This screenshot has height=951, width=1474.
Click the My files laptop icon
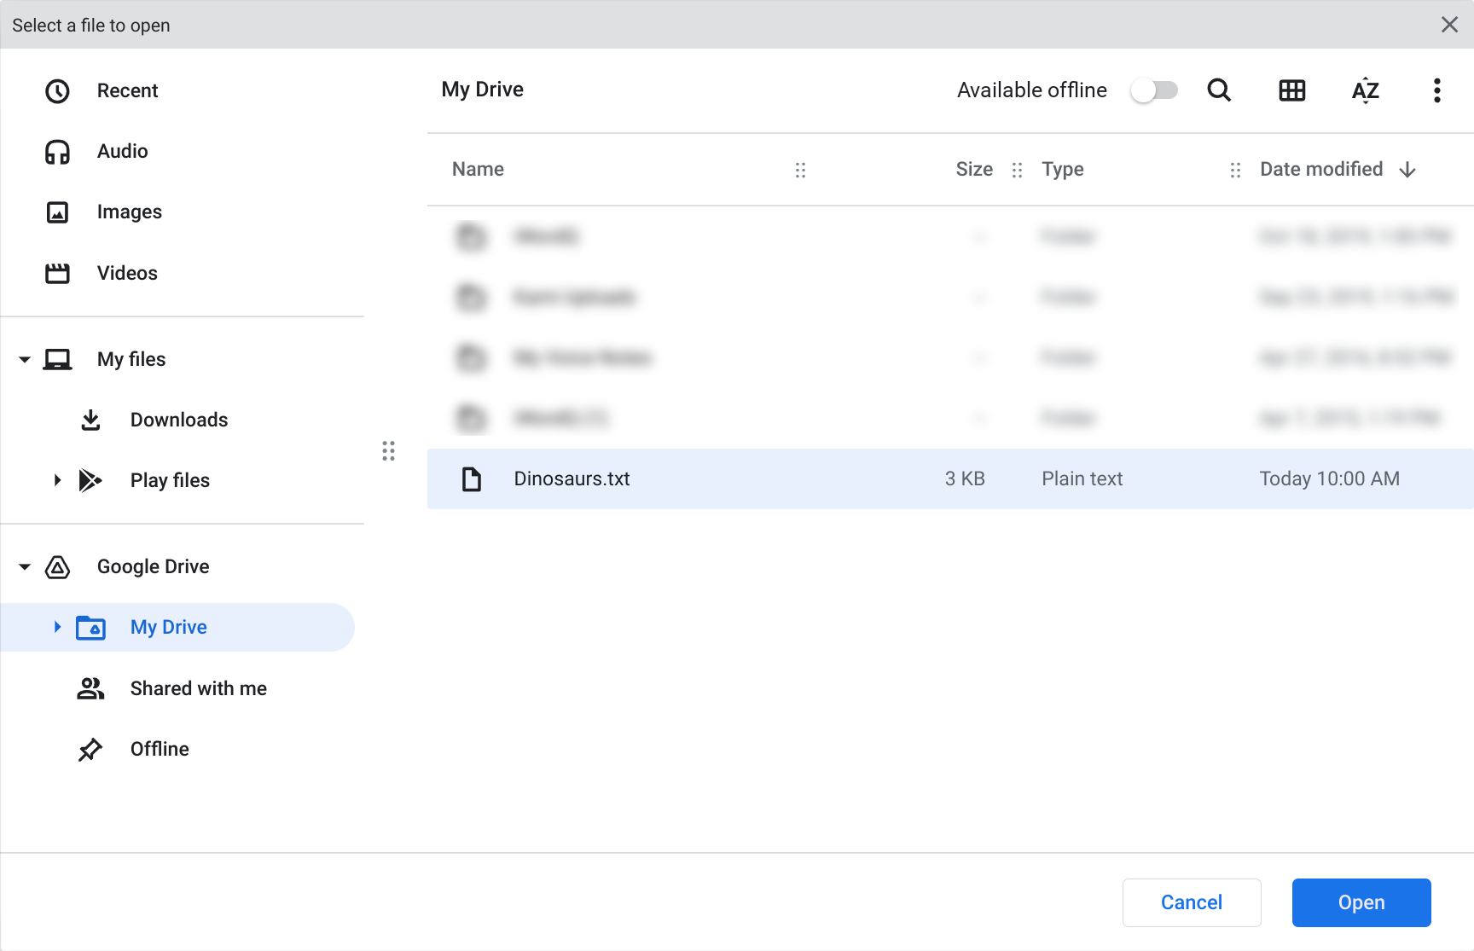click(57, 359)
